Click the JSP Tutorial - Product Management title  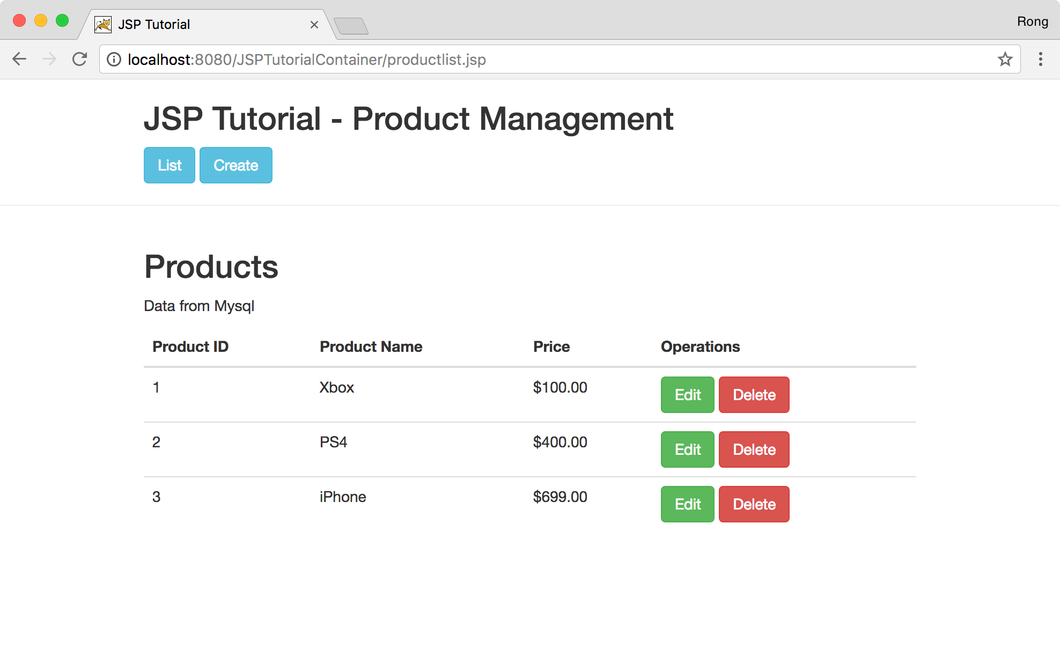tap(408, 119)
